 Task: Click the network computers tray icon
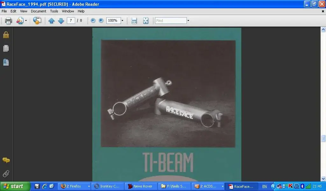click(279, 186)
